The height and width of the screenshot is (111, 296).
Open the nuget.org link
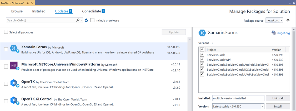pyautogui.click(x=283, y=33)
